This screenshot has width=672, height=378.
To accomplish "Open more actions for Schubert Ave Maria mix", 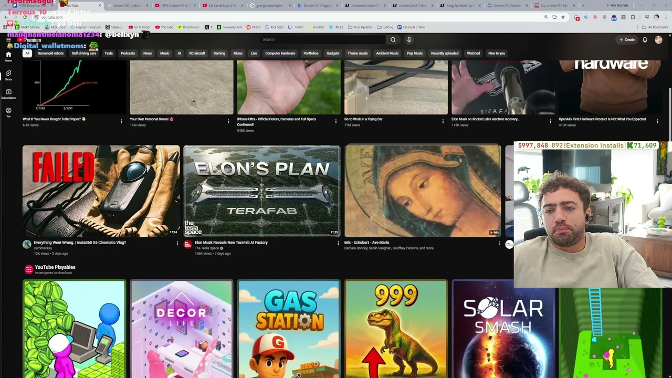I will pyautogui.click(x=499, y=243).
